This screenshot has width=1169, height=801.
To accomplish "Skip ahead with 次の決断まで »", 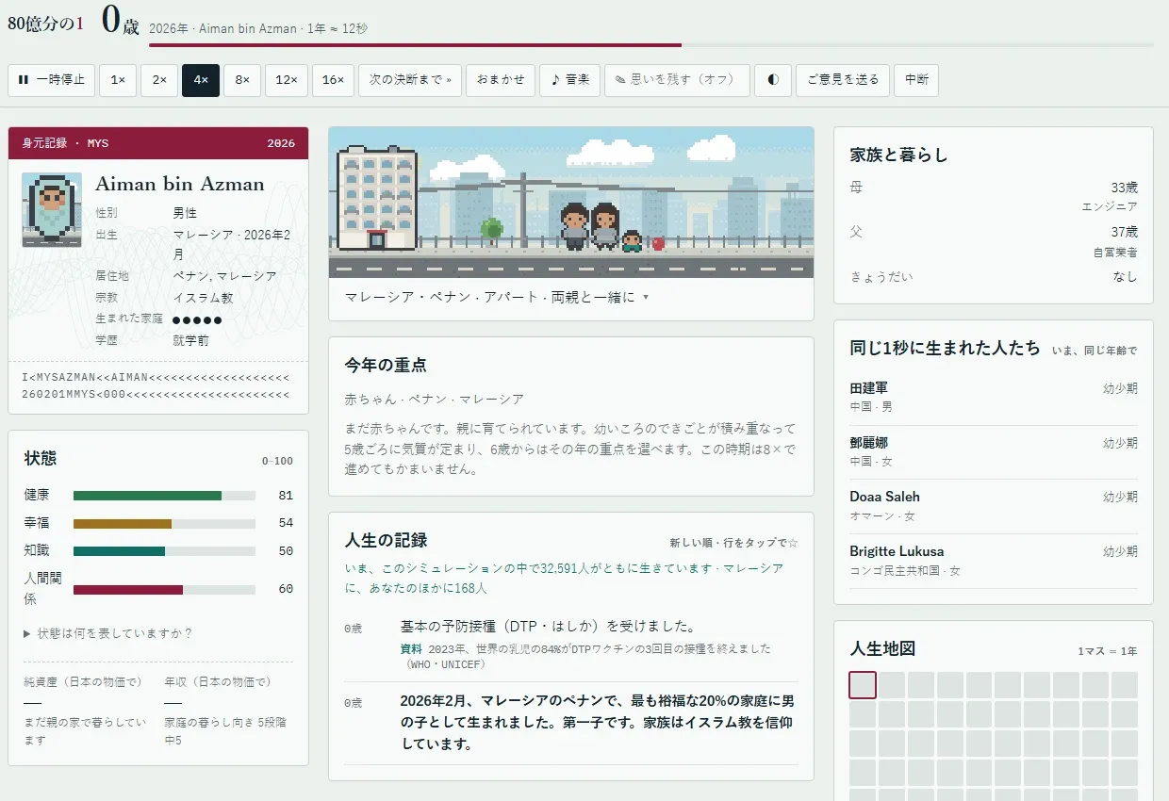I will [410, 80].
